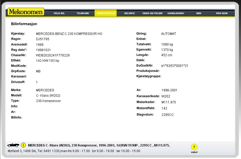Go to the BILINFO tab
The height and width of the screenshot is (159, 241).
click(x=129, y=13)
